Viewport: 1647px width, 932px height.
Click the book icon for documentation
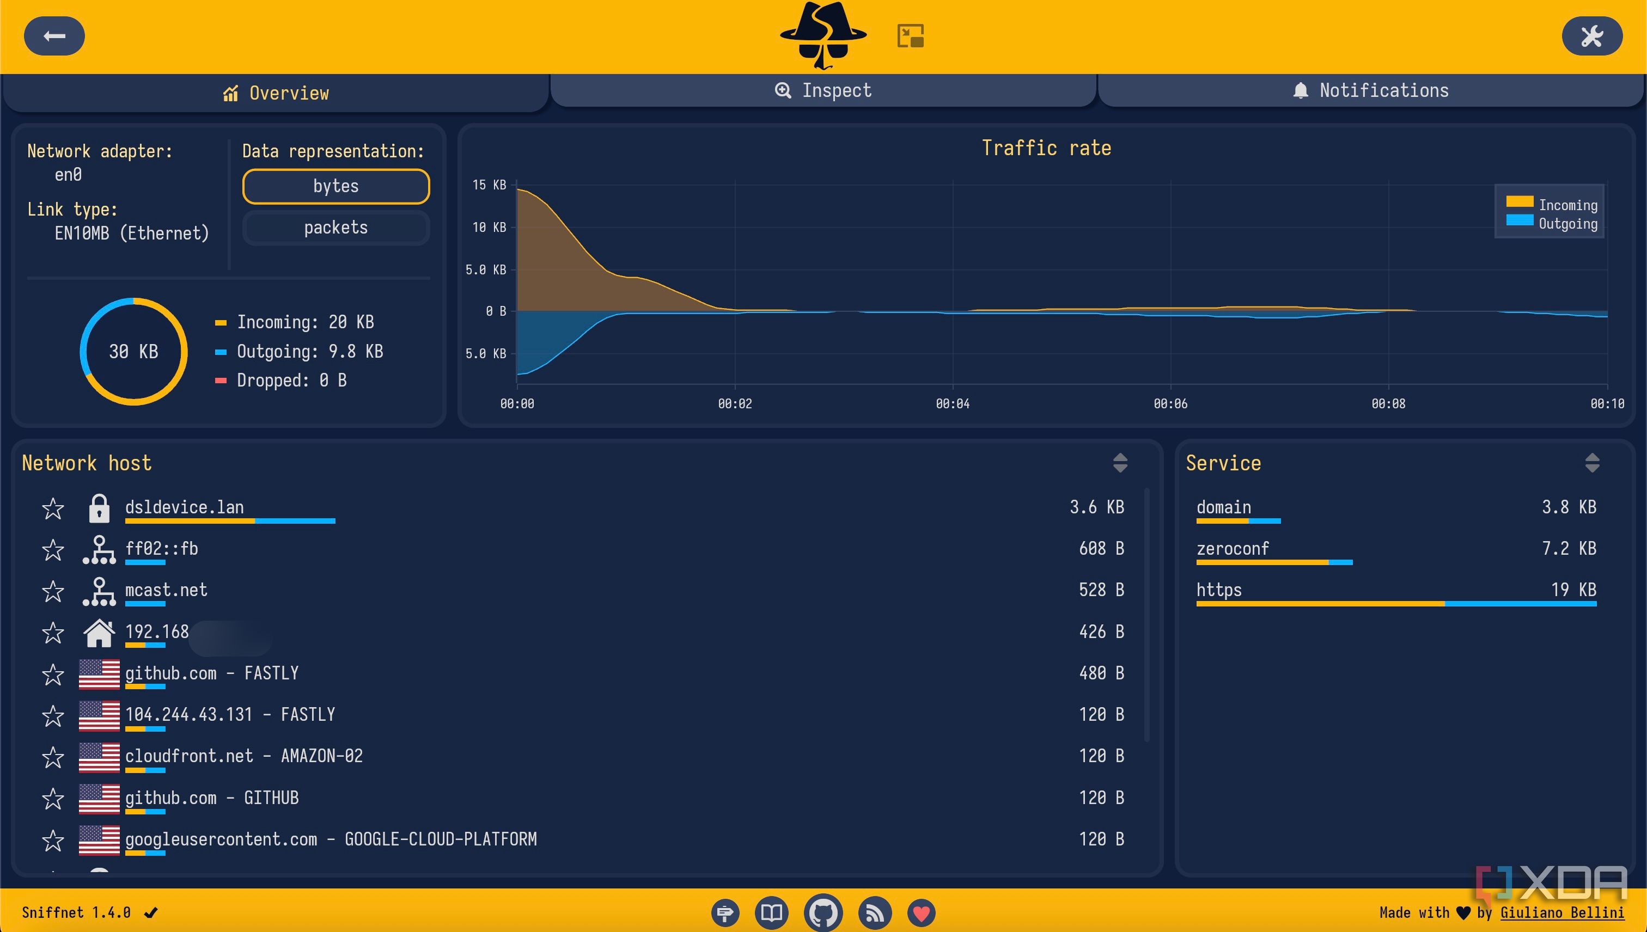point(772,912)
